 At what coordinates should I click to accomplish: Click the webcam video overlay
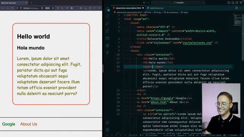(x=221, y=108)
